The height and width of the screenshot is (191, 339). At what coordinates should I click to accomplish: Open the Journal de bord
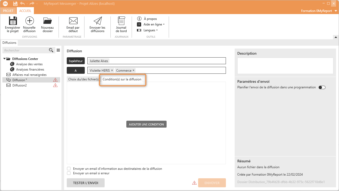pos(121,21)
